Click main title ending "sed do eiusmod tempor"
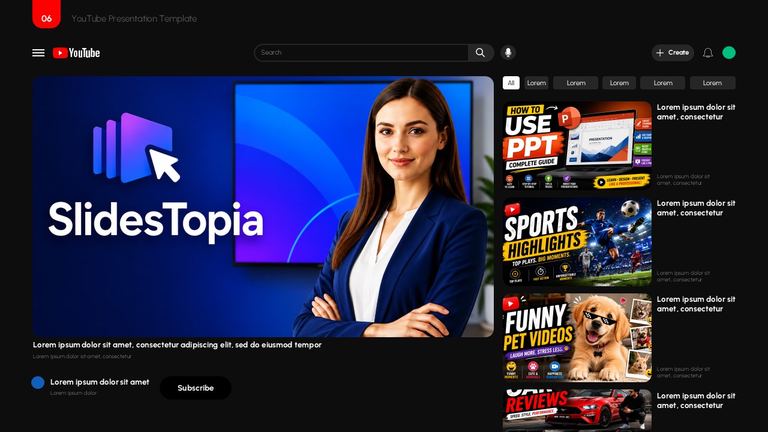The width and height of the screenshot is (768, 432). 177,345
